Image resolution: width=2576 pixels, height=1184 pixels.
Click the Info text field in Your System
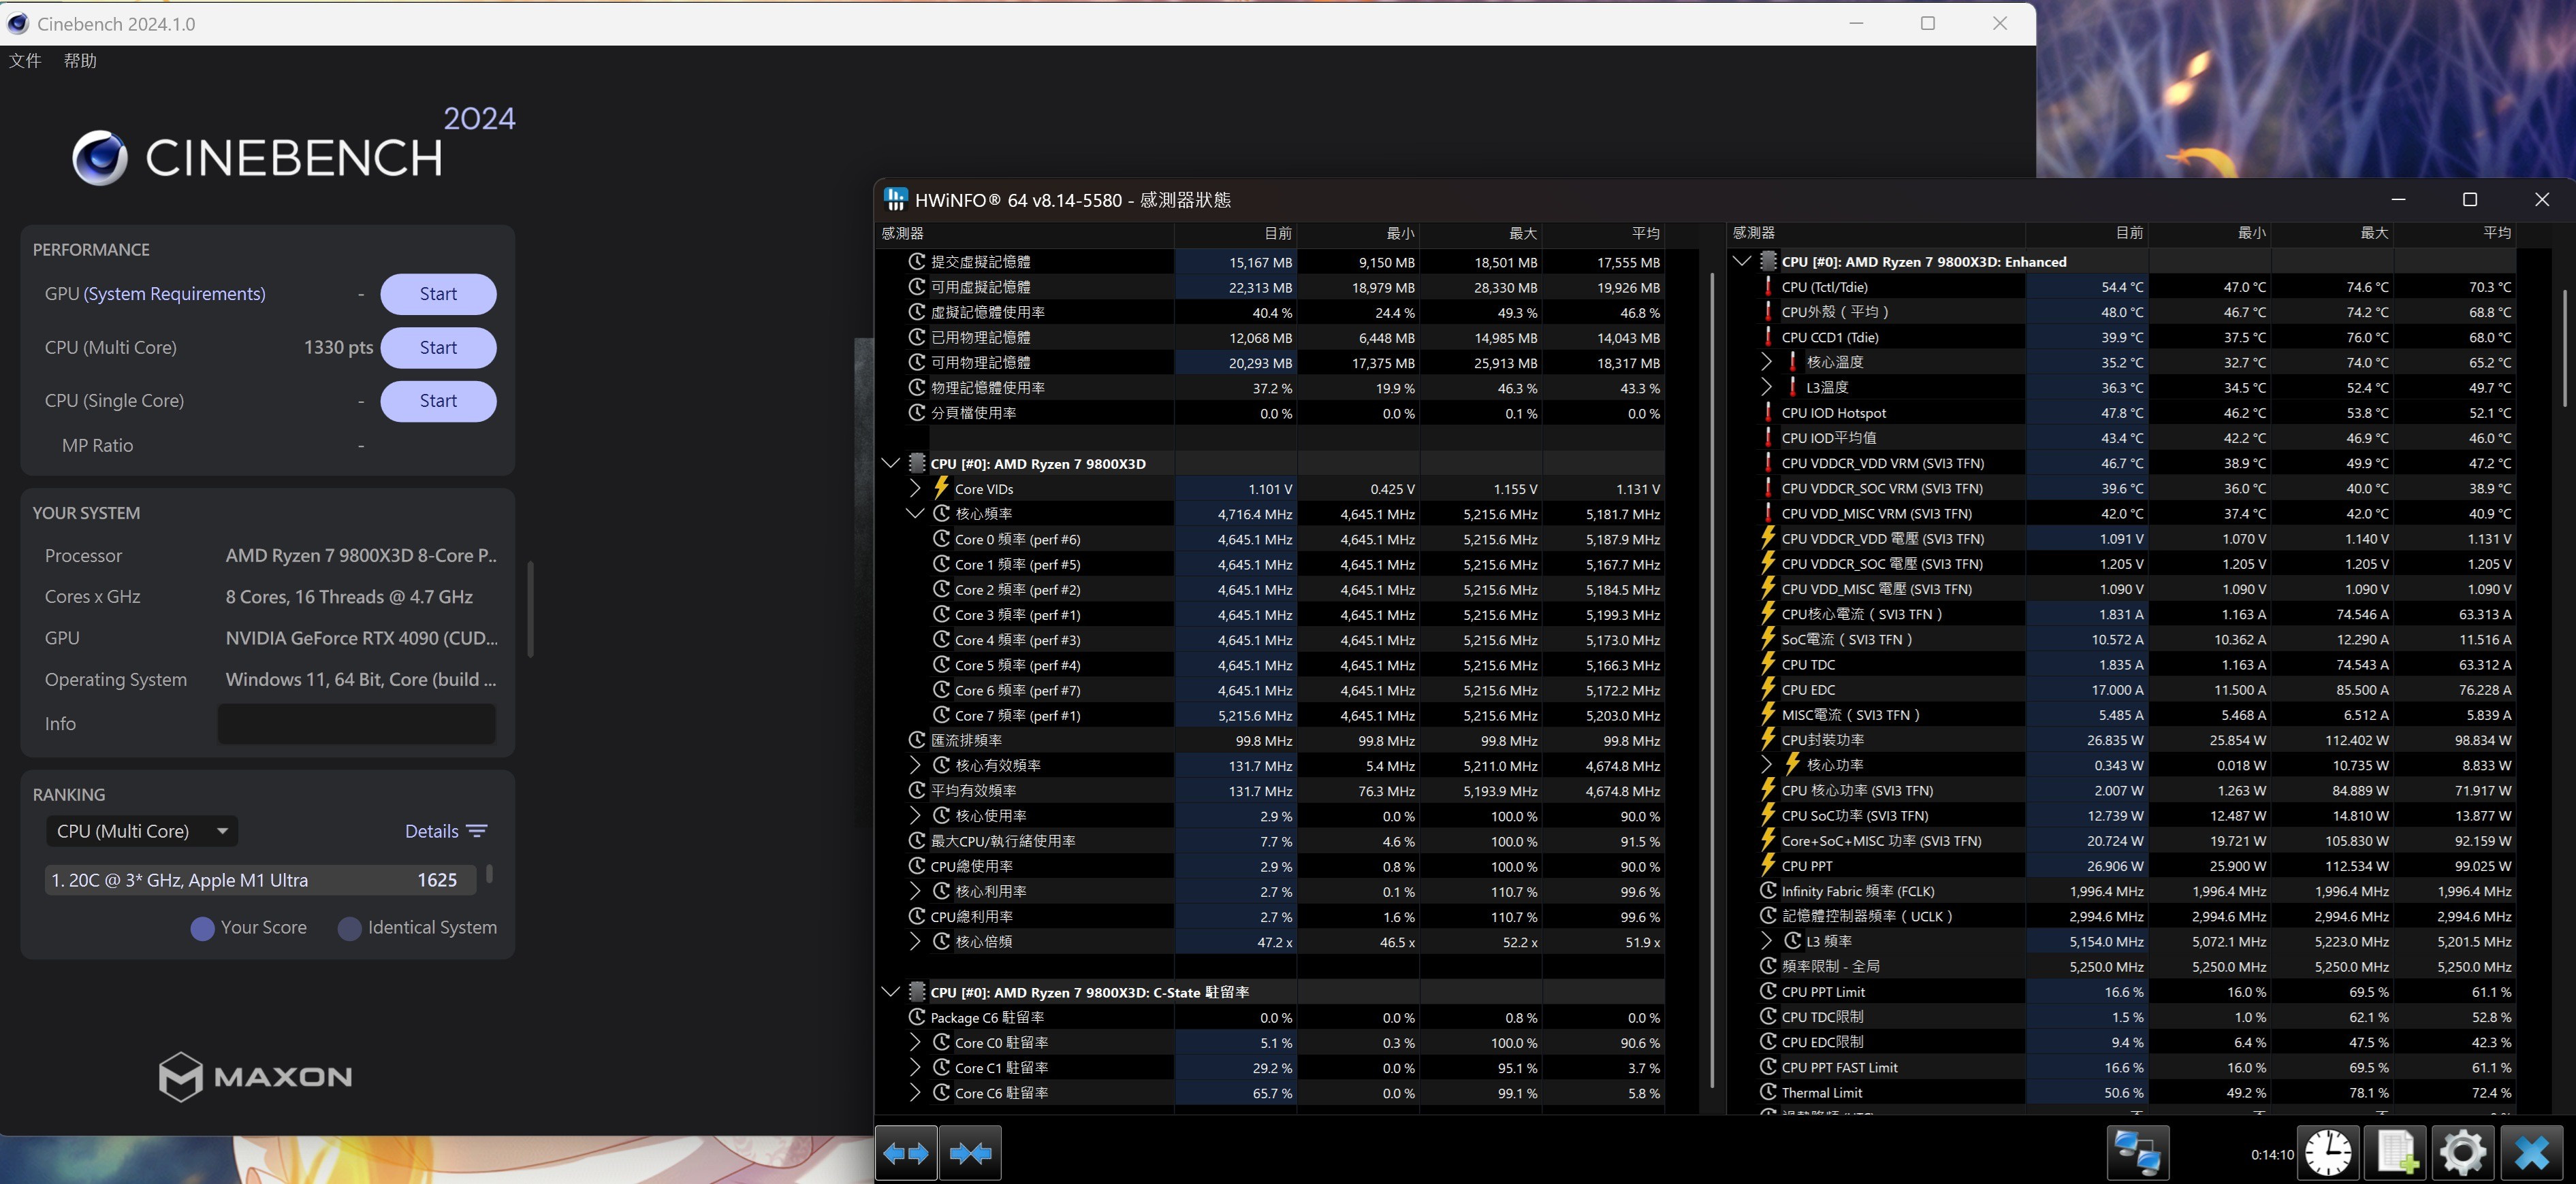(356, 723)
